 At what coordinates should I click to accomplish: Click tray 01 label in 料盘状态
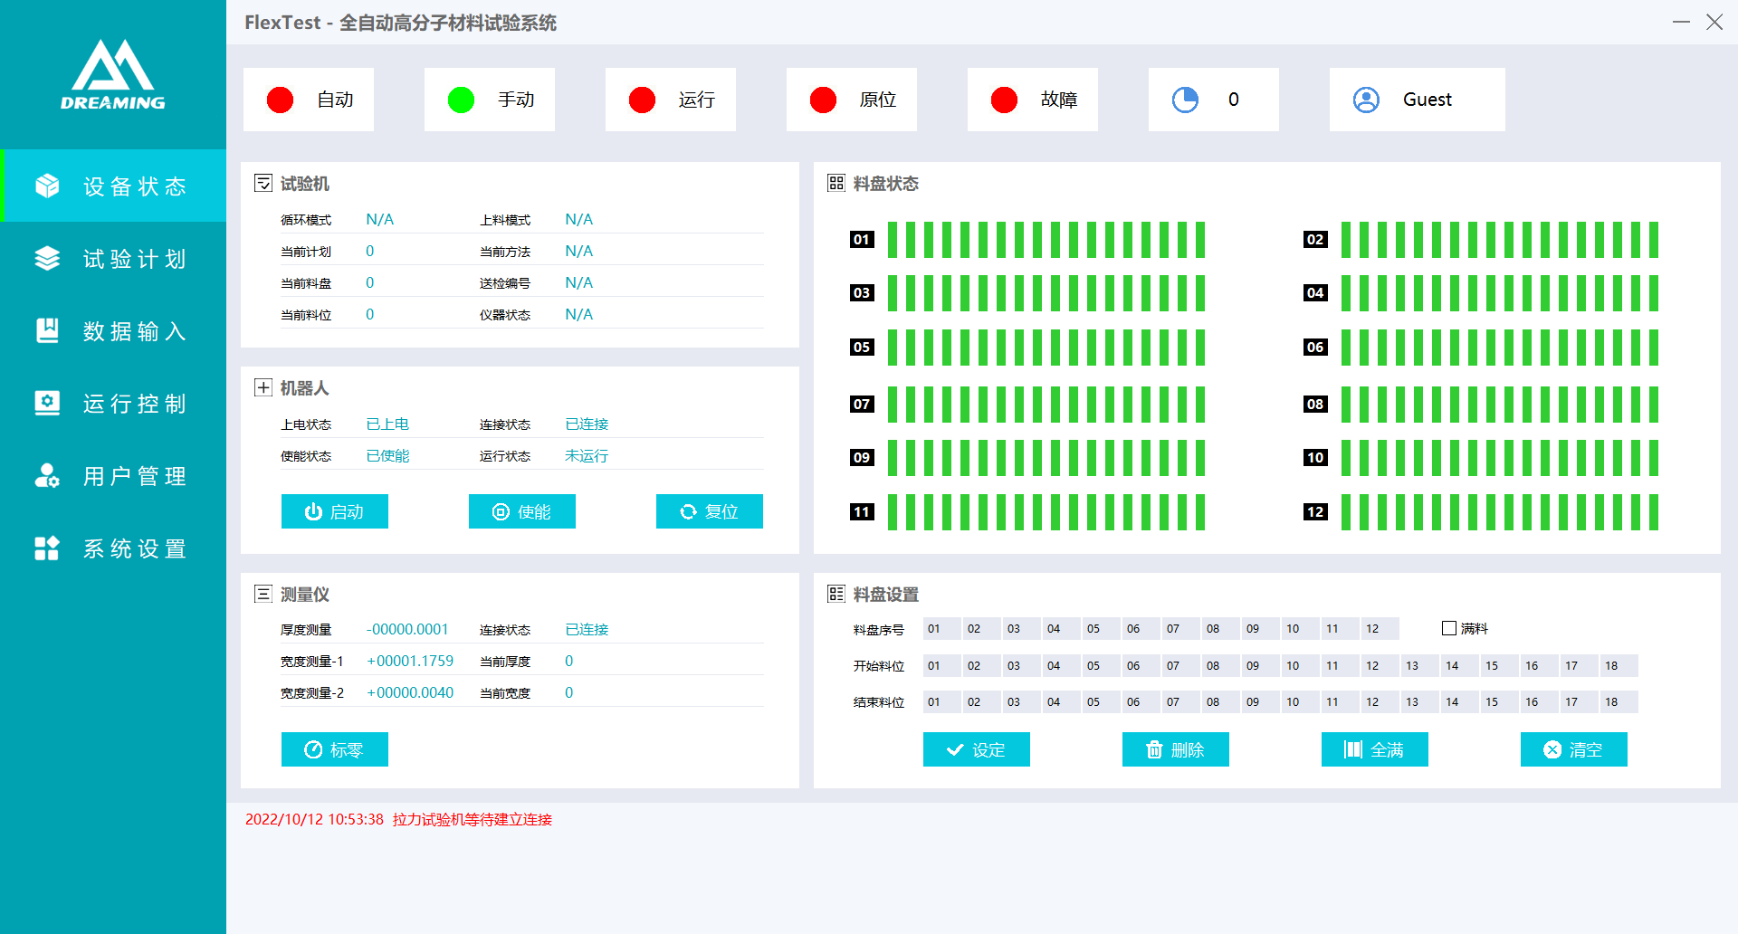pyautogui.click(x=862, y=240)
